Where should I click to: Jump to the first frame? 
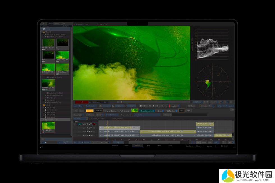(141, 106)
